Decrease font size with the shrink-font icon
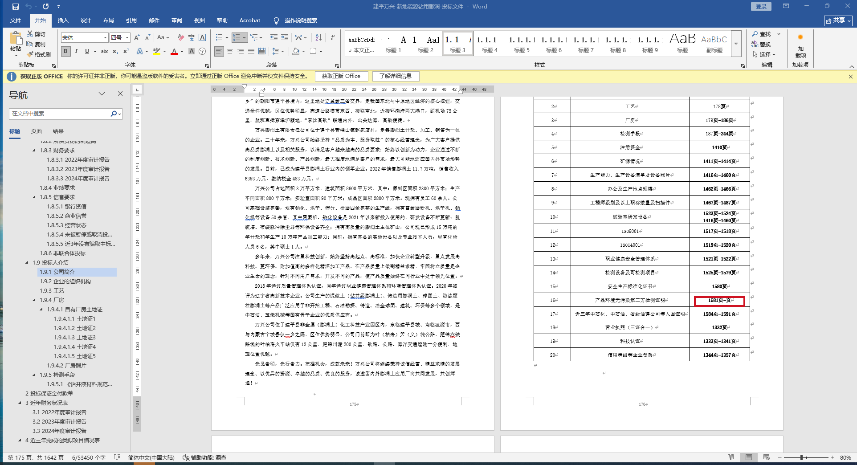Viewport: 857px width, 465px height. click(147, 38)
